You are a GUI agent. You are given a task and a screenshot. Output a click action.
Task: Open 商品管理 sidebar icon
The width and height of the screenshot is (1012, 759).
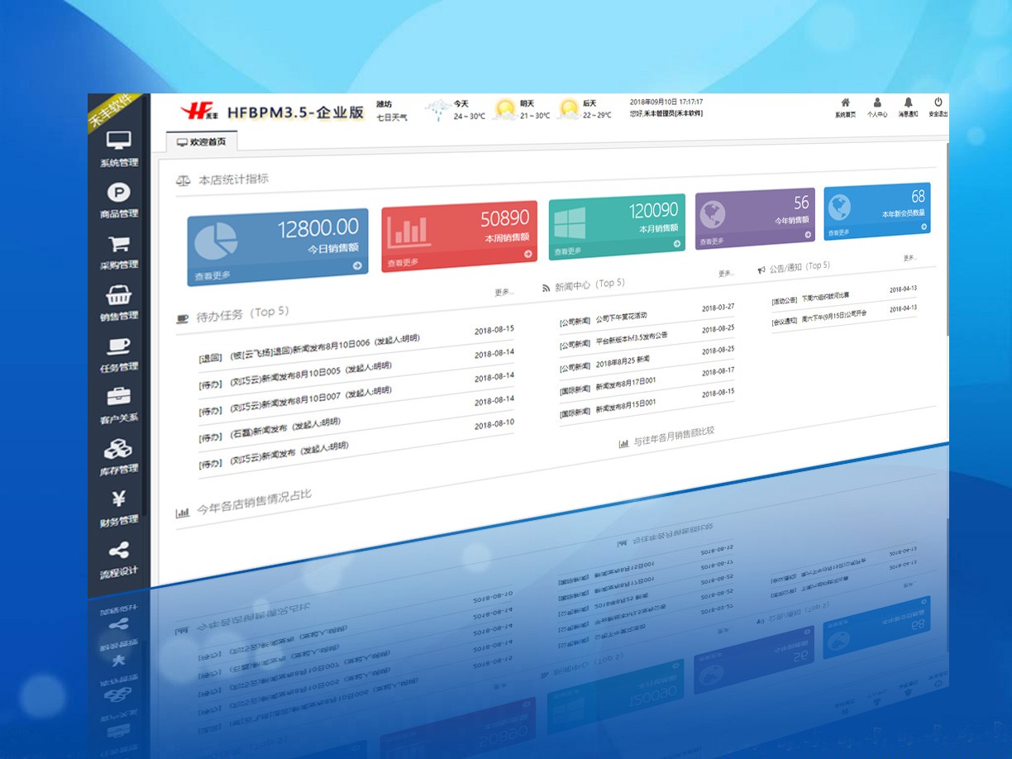pos(119,193)
